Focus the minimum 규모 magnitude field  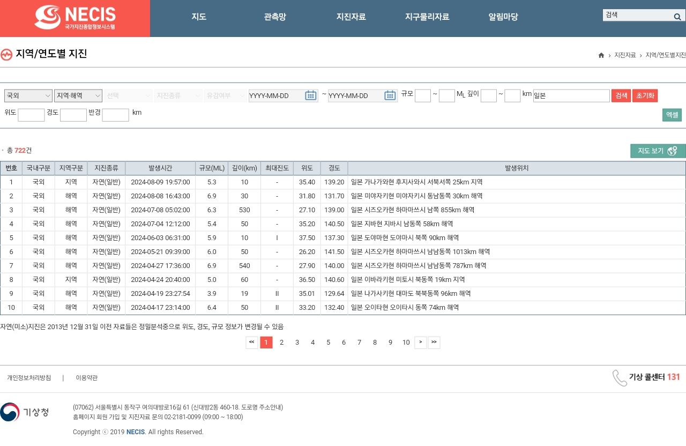point(423,95)
